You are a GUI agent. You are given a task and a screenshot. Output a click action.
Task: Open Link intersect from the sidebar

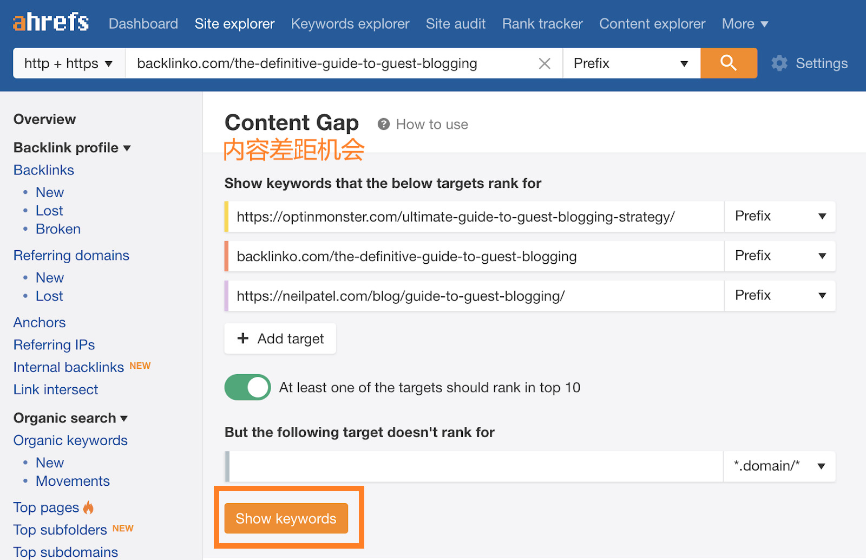click(x=55, y=389)
